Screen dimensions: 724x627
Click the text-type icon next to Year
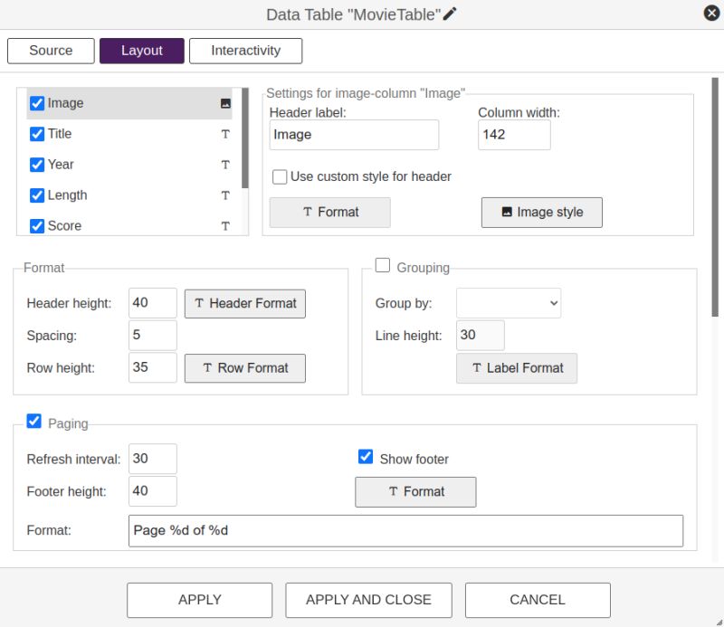tap(225, 165)
